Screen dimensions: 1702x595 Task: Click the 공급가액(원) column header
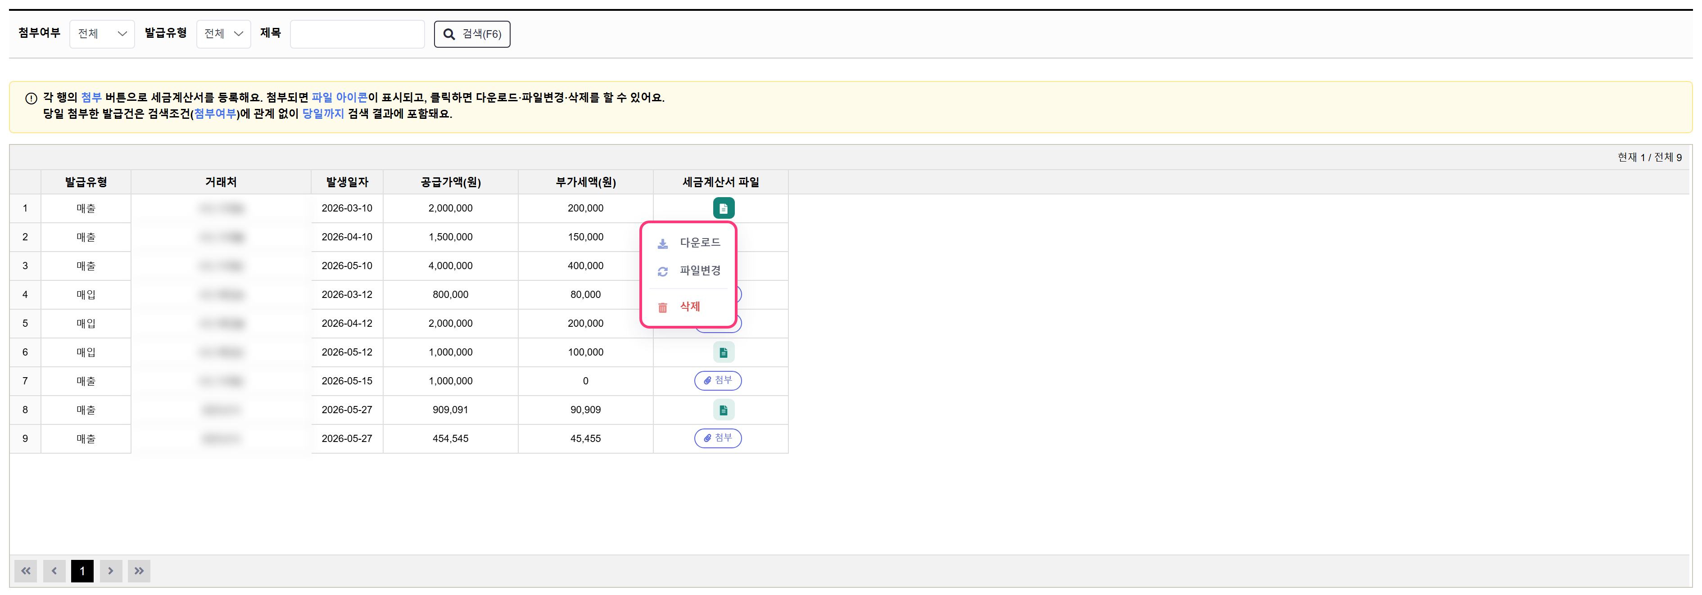click(451, 182)
